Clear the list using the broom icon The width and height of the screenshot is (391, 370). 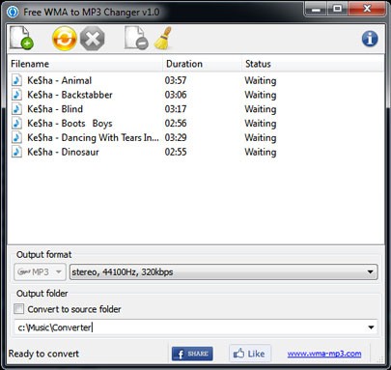163,38
